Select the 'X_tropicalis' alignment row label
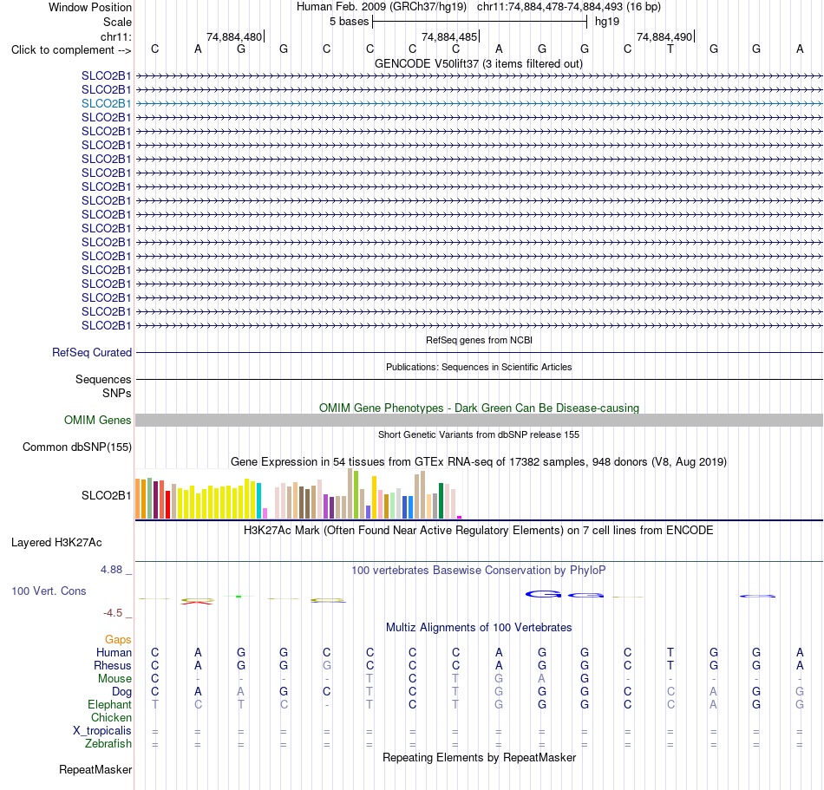The width and height of the screenshot is (824, 790). (x=102, y=731)
